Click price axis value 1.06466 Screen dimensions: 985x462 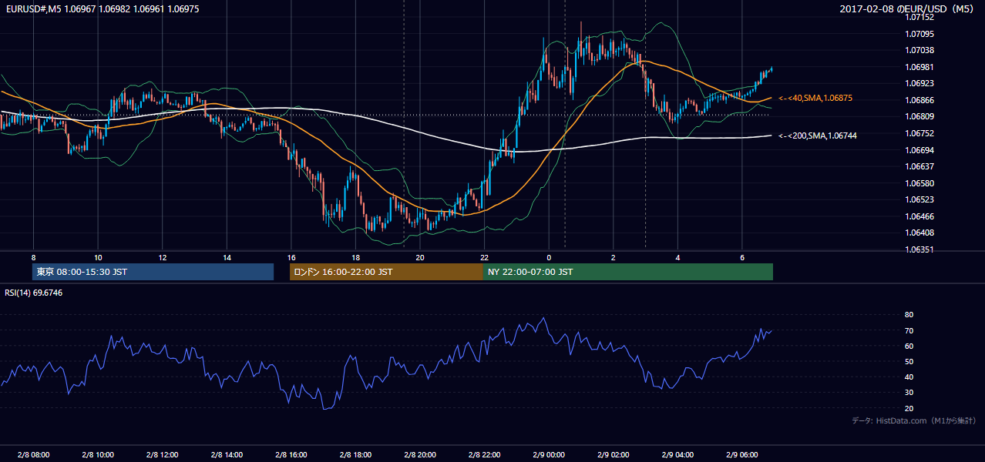click(920, 216)
